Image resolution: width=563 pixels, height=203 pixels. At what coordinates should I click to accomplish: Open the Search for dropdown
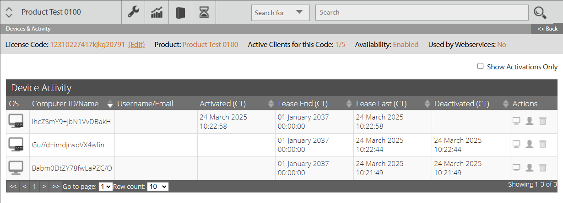pyautogui.click(x=281, y=13)
